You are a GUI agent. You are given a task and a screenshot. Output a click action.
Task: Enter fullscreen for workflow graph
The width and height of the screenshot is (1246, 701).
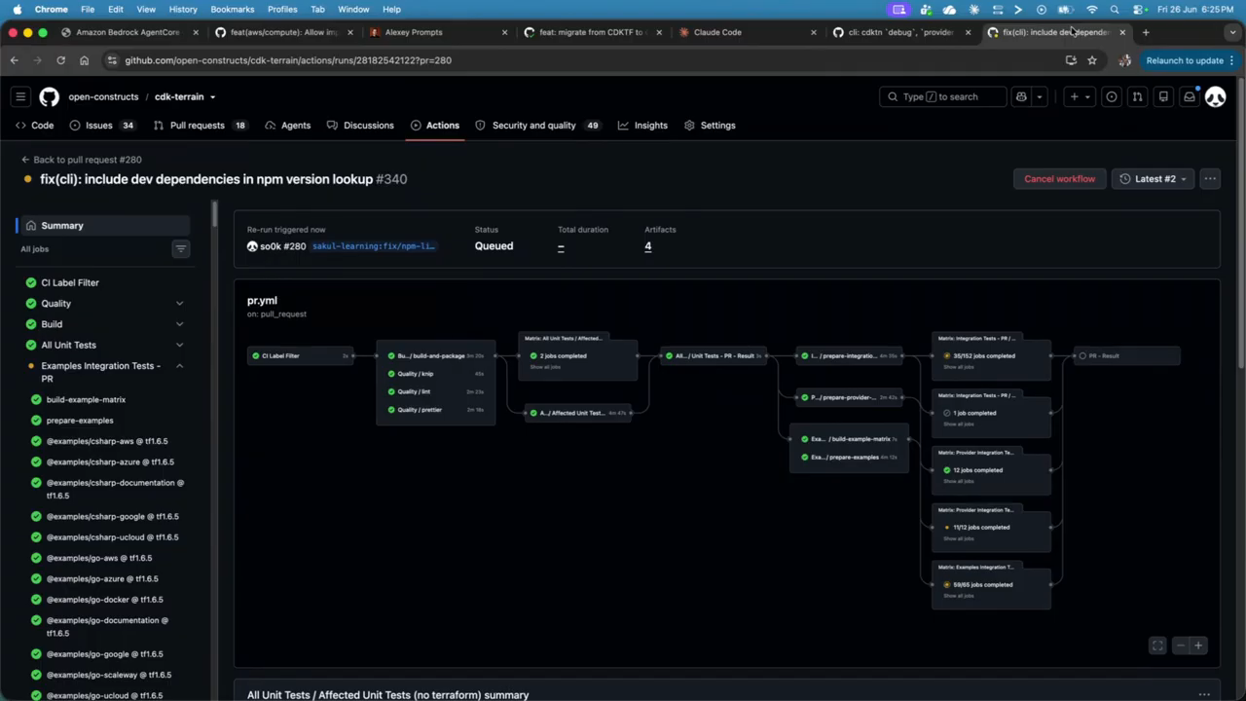tap(1157, 646)
